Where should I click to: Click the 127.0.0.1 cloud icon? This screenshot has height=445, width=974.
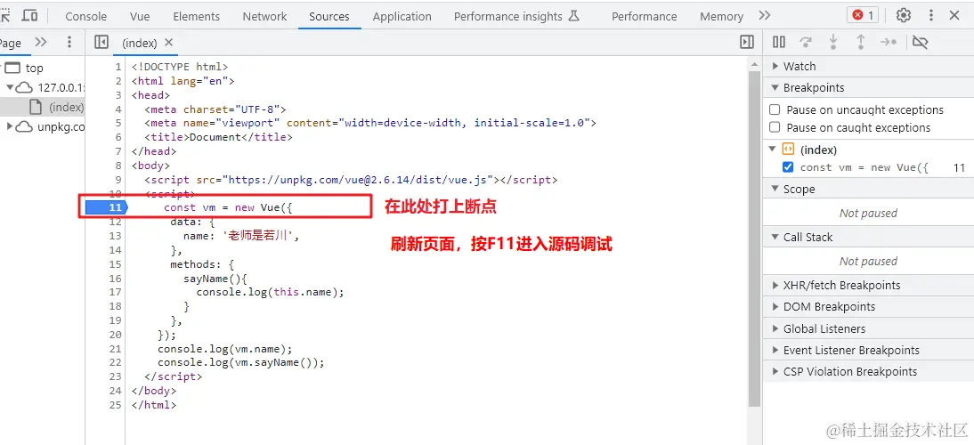click(24, 87)
